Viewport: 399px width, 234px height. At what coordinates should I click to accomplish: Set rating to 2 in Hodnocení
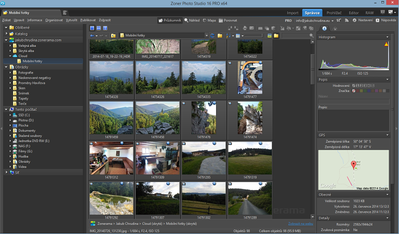(361, 86)
